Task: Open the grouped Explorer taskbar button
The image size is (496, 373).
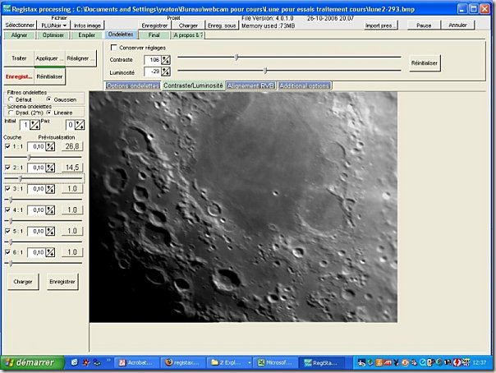Action: (229, 362)
